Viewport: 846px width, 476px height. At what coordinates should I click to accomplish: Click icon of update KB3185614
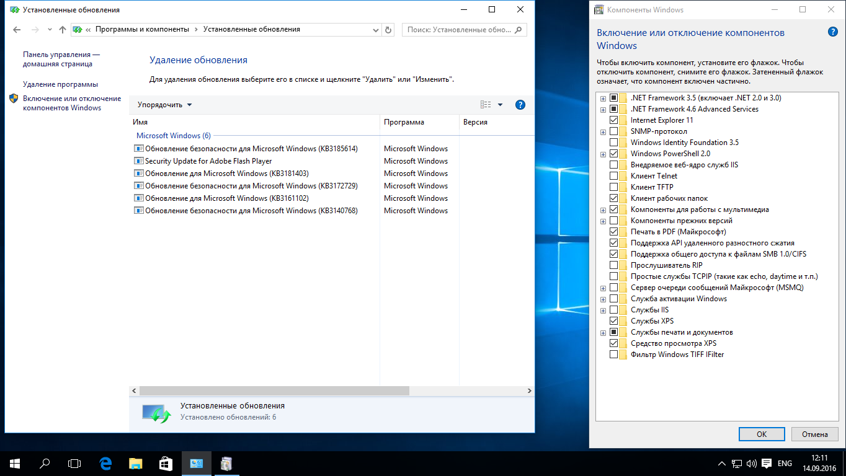click(x=138, y=149)
